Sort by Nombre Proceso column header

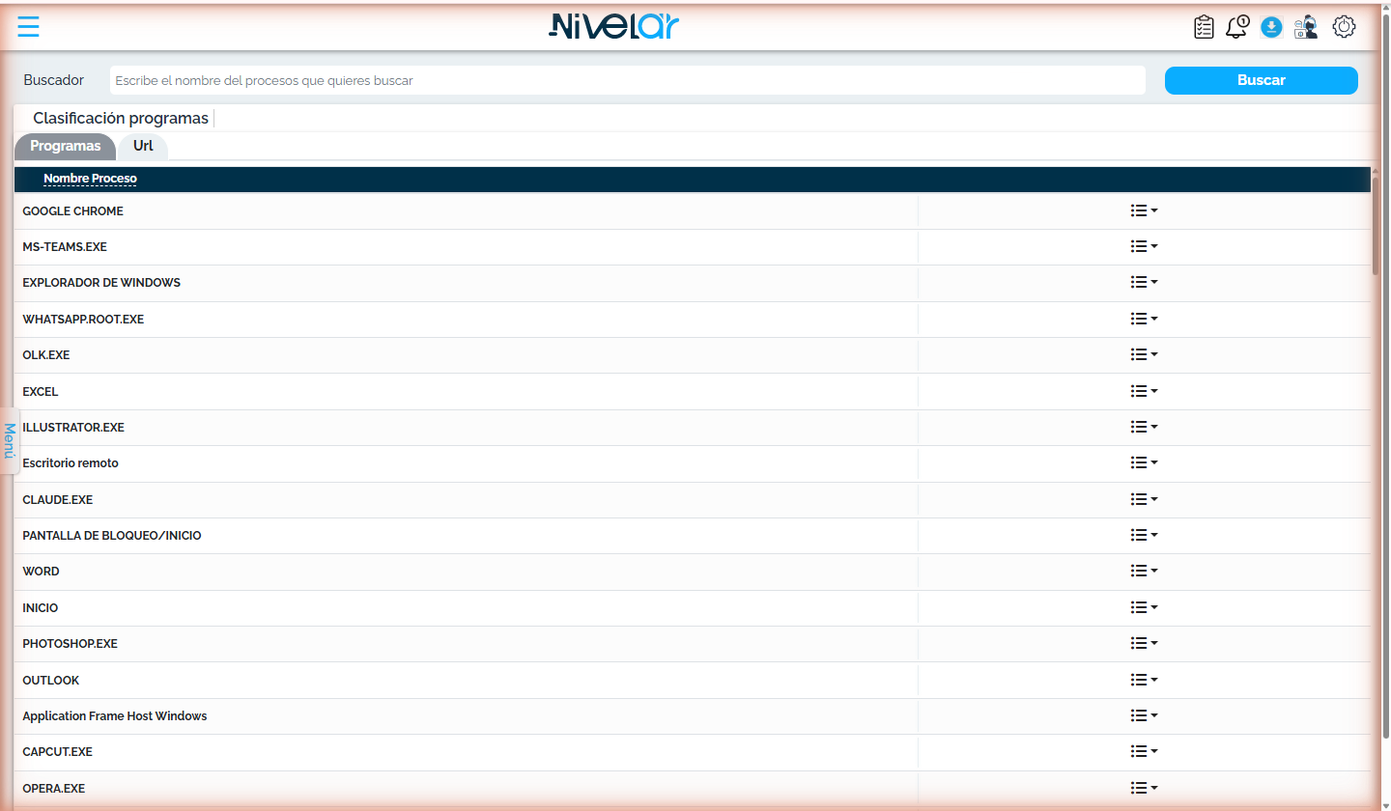pyautogui.click(x=90, y=179)
